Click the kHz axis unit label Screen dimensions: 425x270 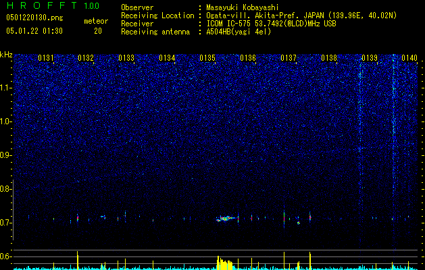tap(6, 55)
